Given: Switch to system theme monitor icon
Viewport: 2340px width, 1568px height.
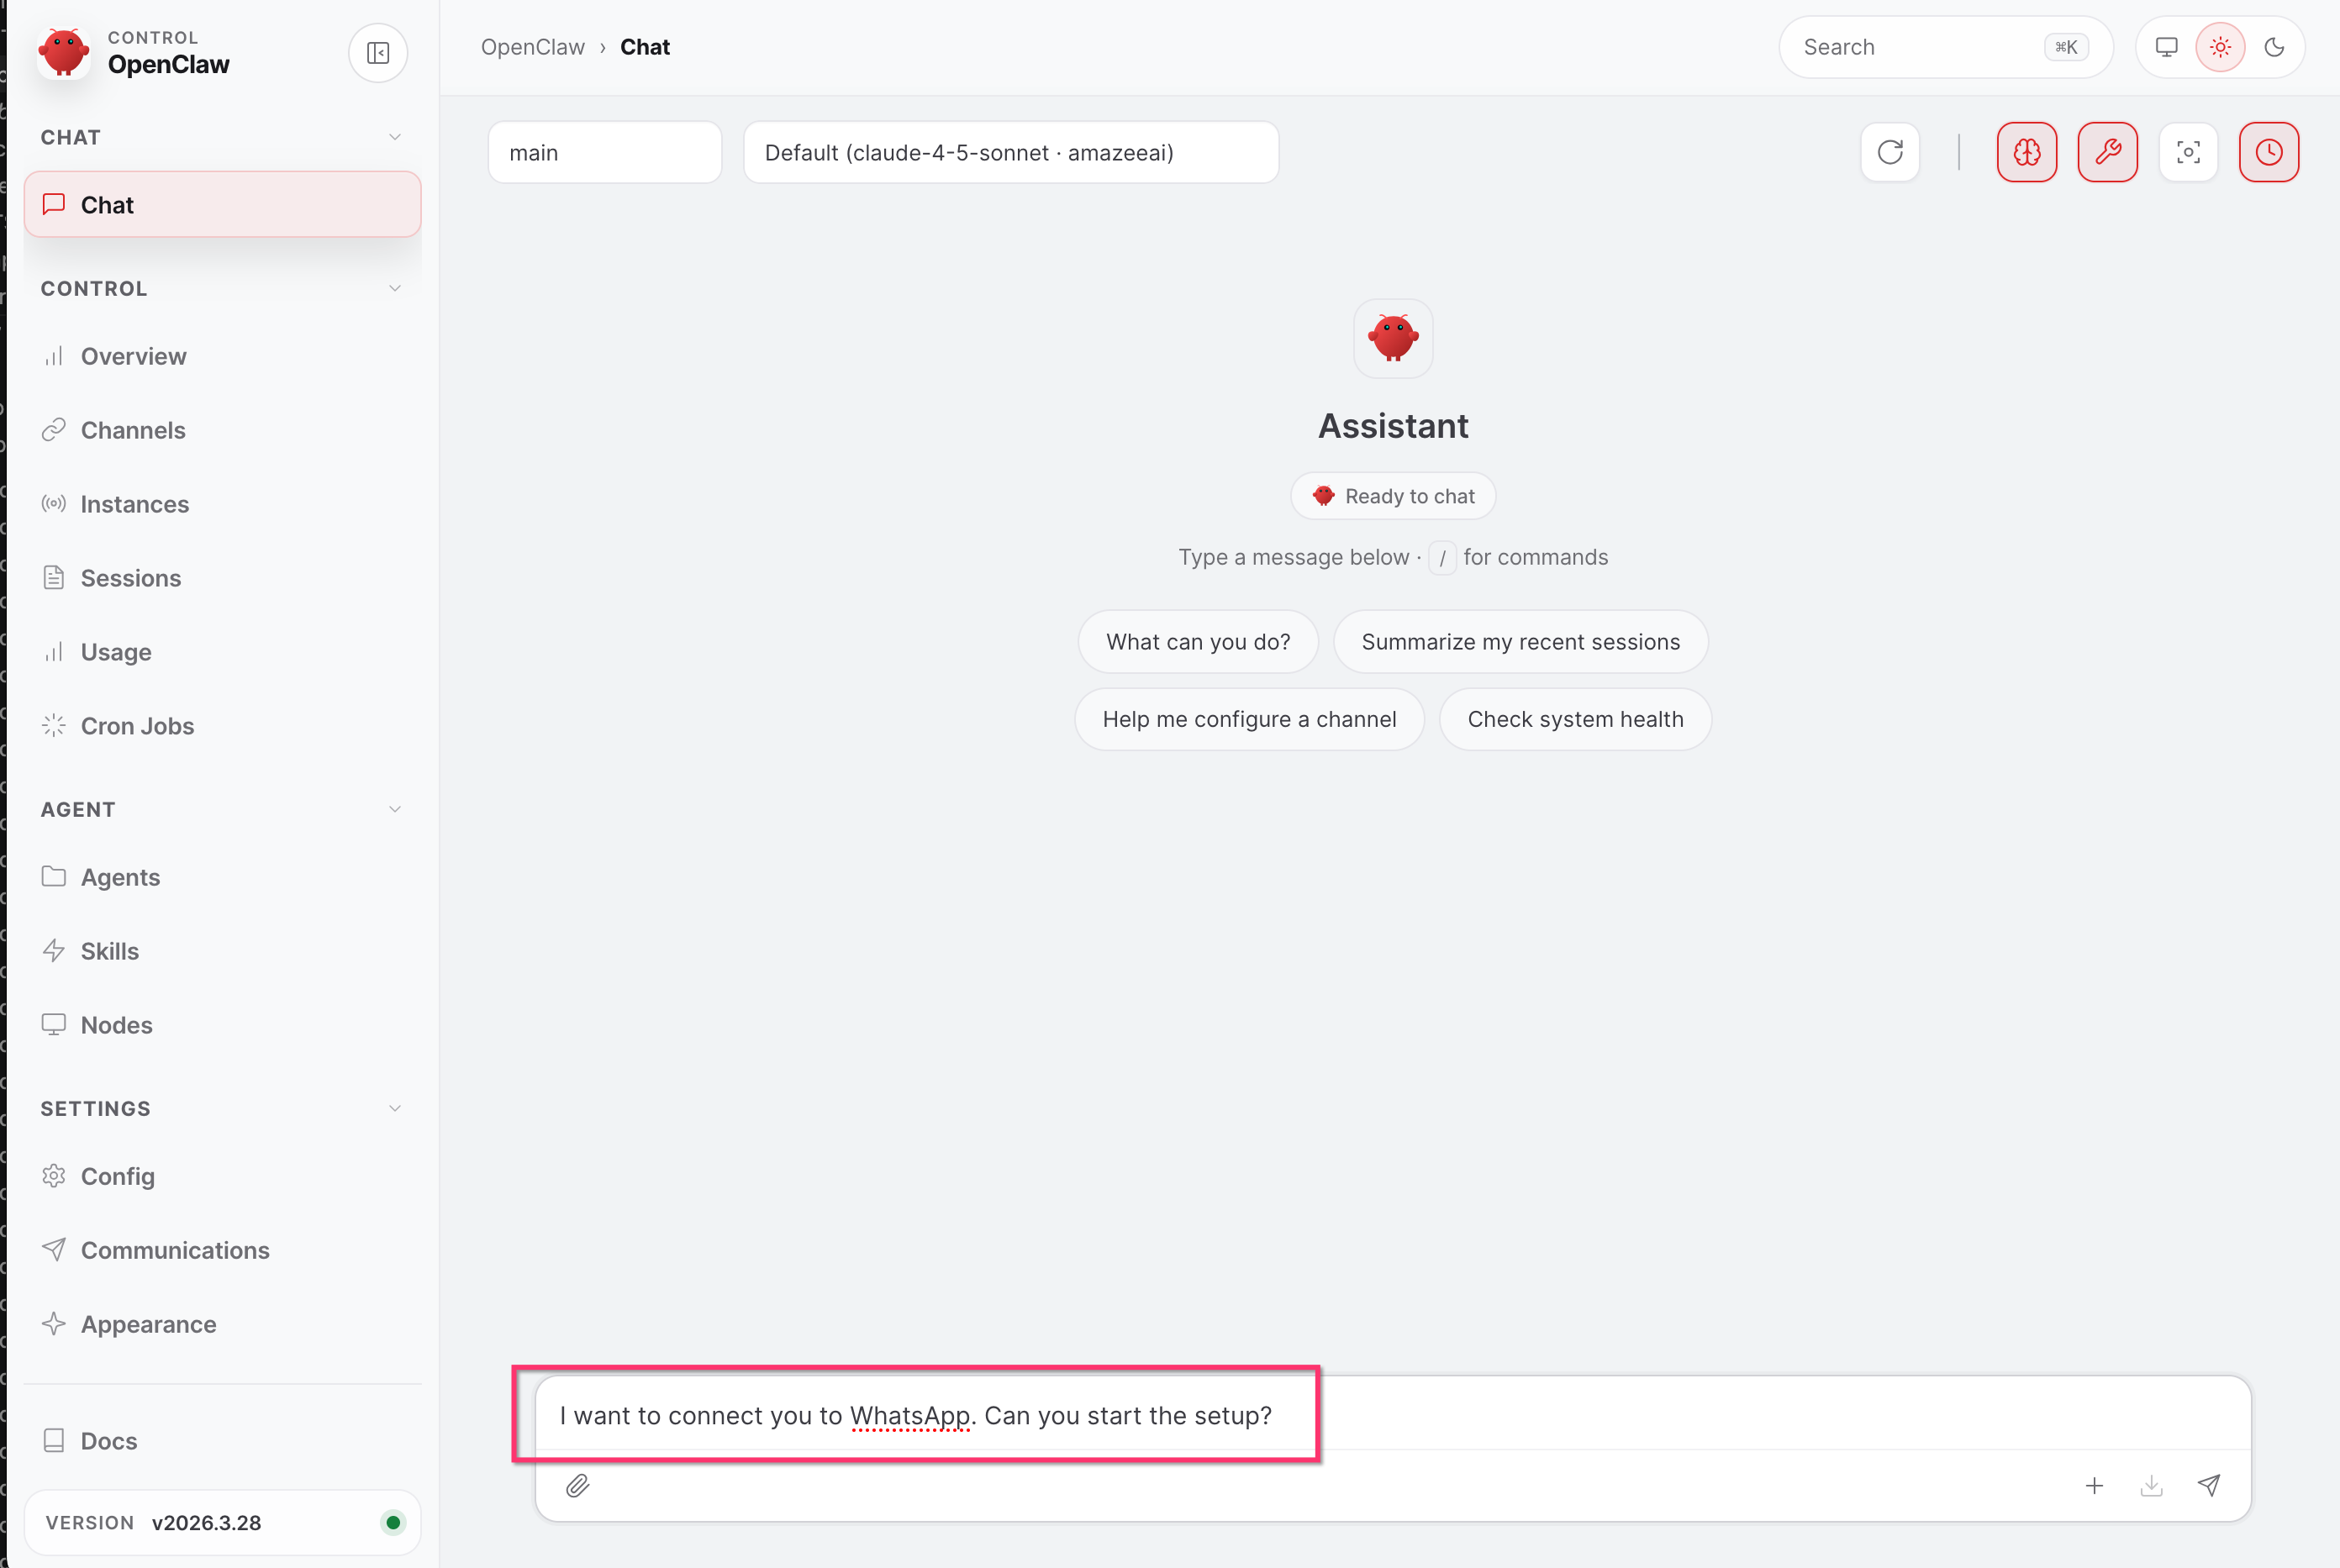Looking at the screenshot, I should pos(2167,47).
